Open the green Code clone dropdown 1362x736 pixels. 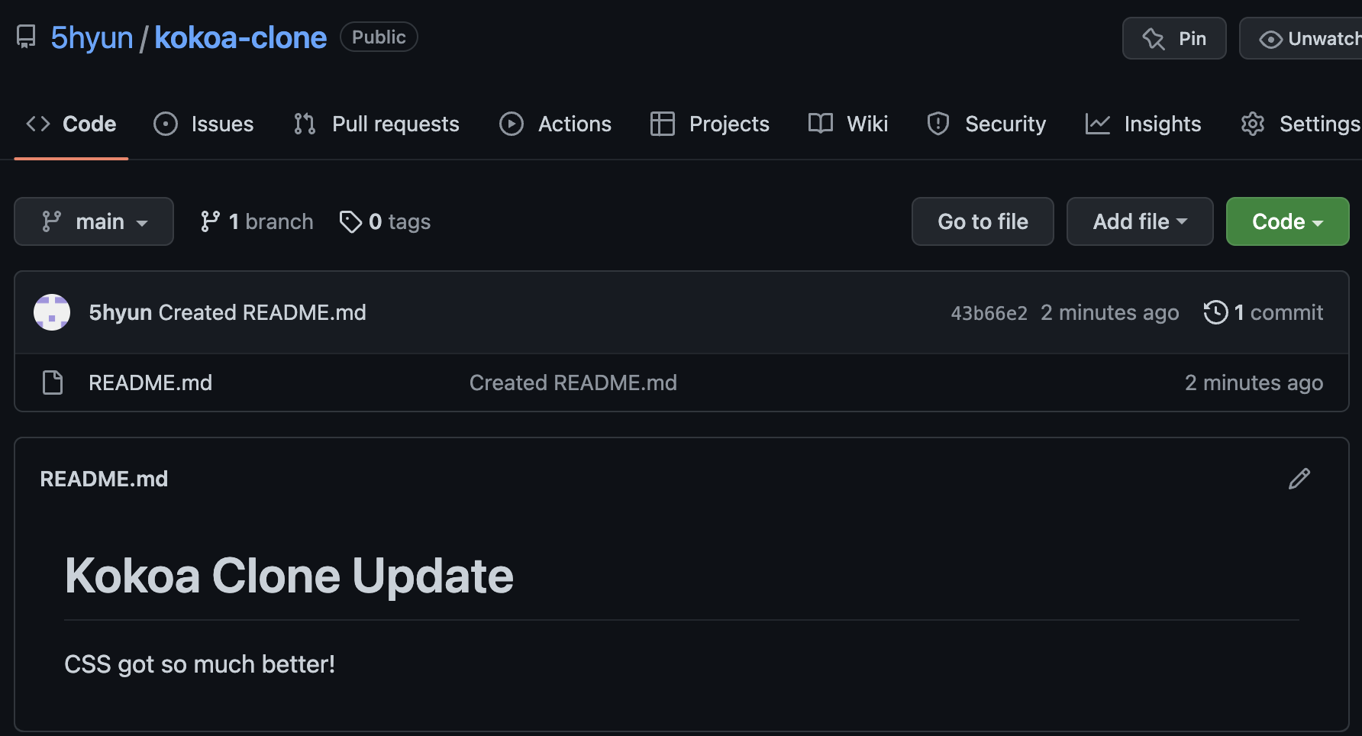coord(1287,221)
